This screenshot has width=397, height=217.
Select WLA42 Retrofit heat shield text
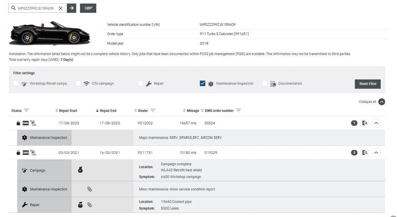(x=181, y=170)
